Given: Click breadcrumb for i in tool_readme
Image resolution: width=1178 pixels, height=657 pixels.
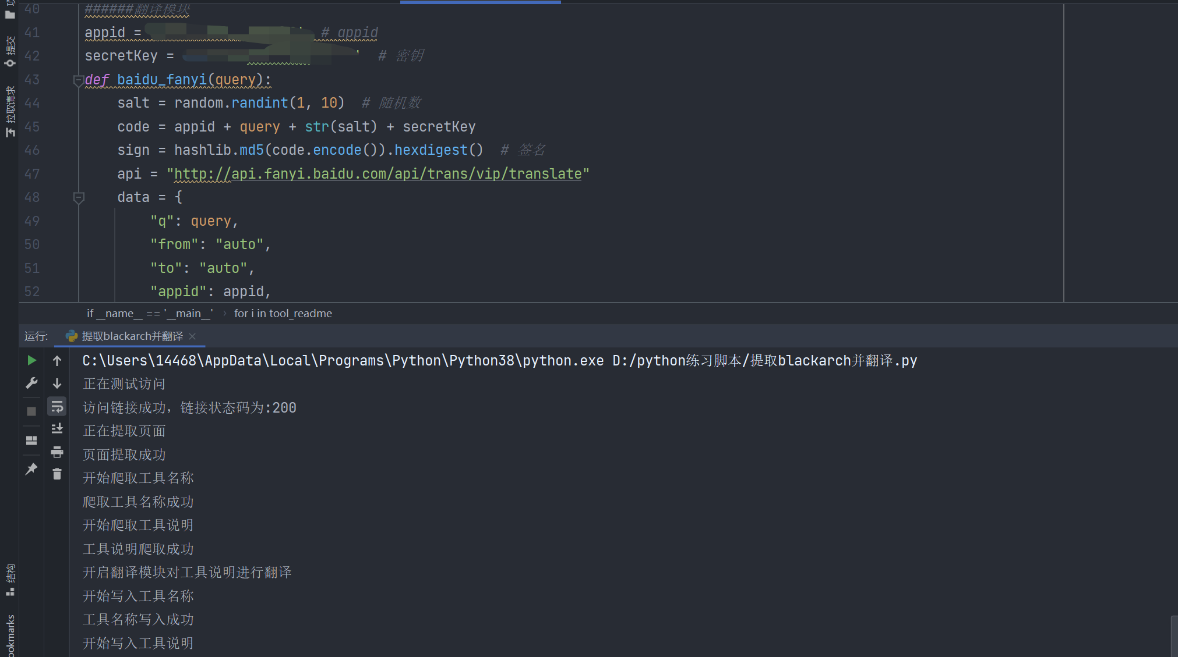Looking at the screenshot, I should [283, 313].
